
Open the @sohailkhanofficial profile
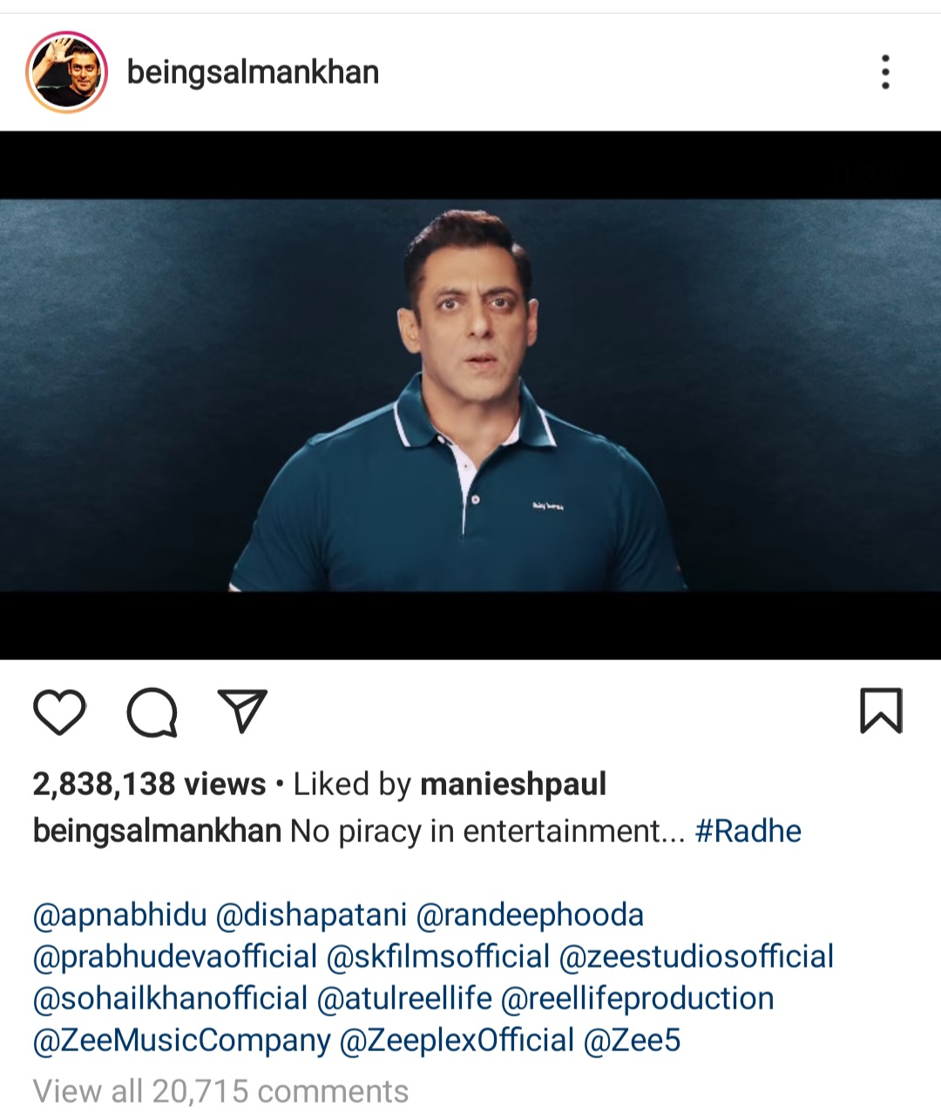coord(170,998)
